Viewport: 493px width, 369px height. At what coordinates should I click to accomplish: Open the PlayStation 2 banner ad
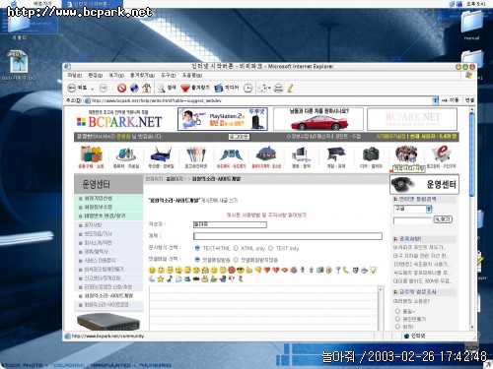[x=223, y=119]
